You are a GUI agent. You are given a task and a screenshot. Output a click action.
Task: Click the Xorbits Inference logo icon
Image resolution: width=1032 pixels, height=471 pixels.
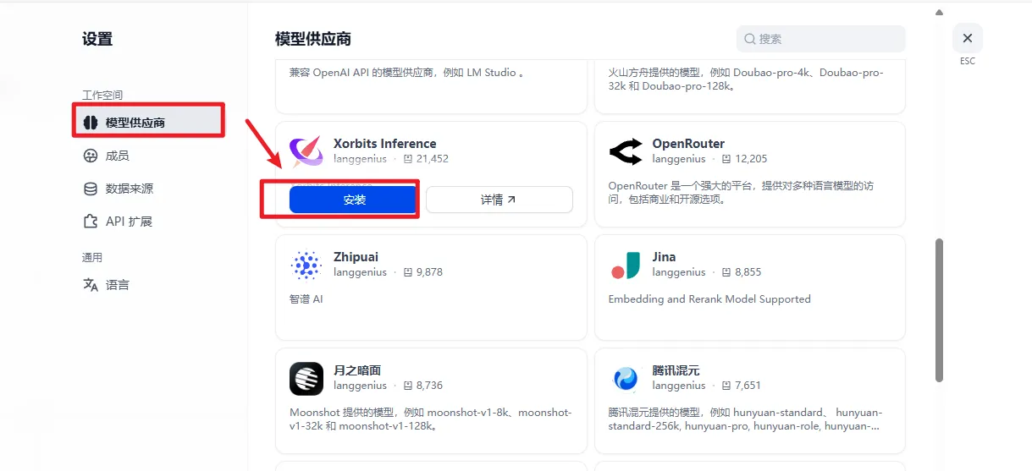(x=306, y=151)
